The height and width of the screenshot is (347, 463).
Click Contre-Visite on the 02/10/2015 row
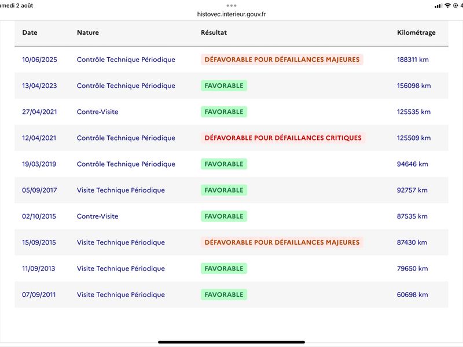[97, 216]
